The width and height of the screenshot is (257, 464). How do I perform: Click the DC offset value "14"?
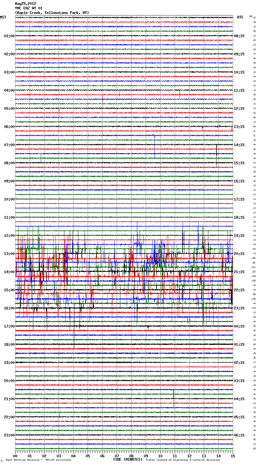pos(254,249)
